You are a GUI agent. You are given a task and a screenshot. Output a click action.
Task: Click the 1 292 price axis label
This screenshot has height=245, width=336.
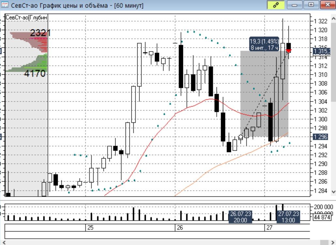click(x=321, y=155)
